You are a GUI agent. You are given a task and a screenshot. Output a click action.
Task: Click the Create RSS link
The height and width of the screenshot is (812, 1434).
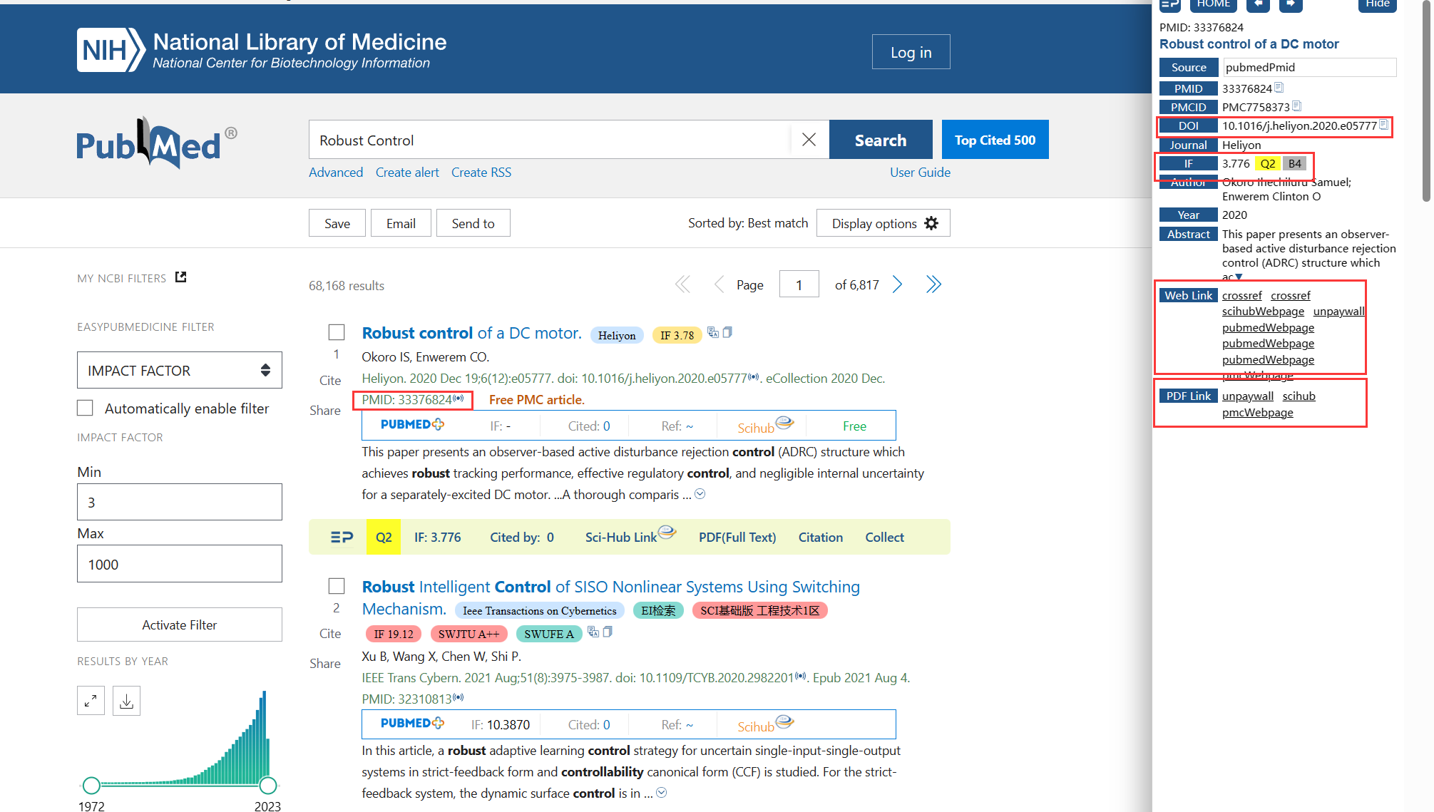point(481,172)
